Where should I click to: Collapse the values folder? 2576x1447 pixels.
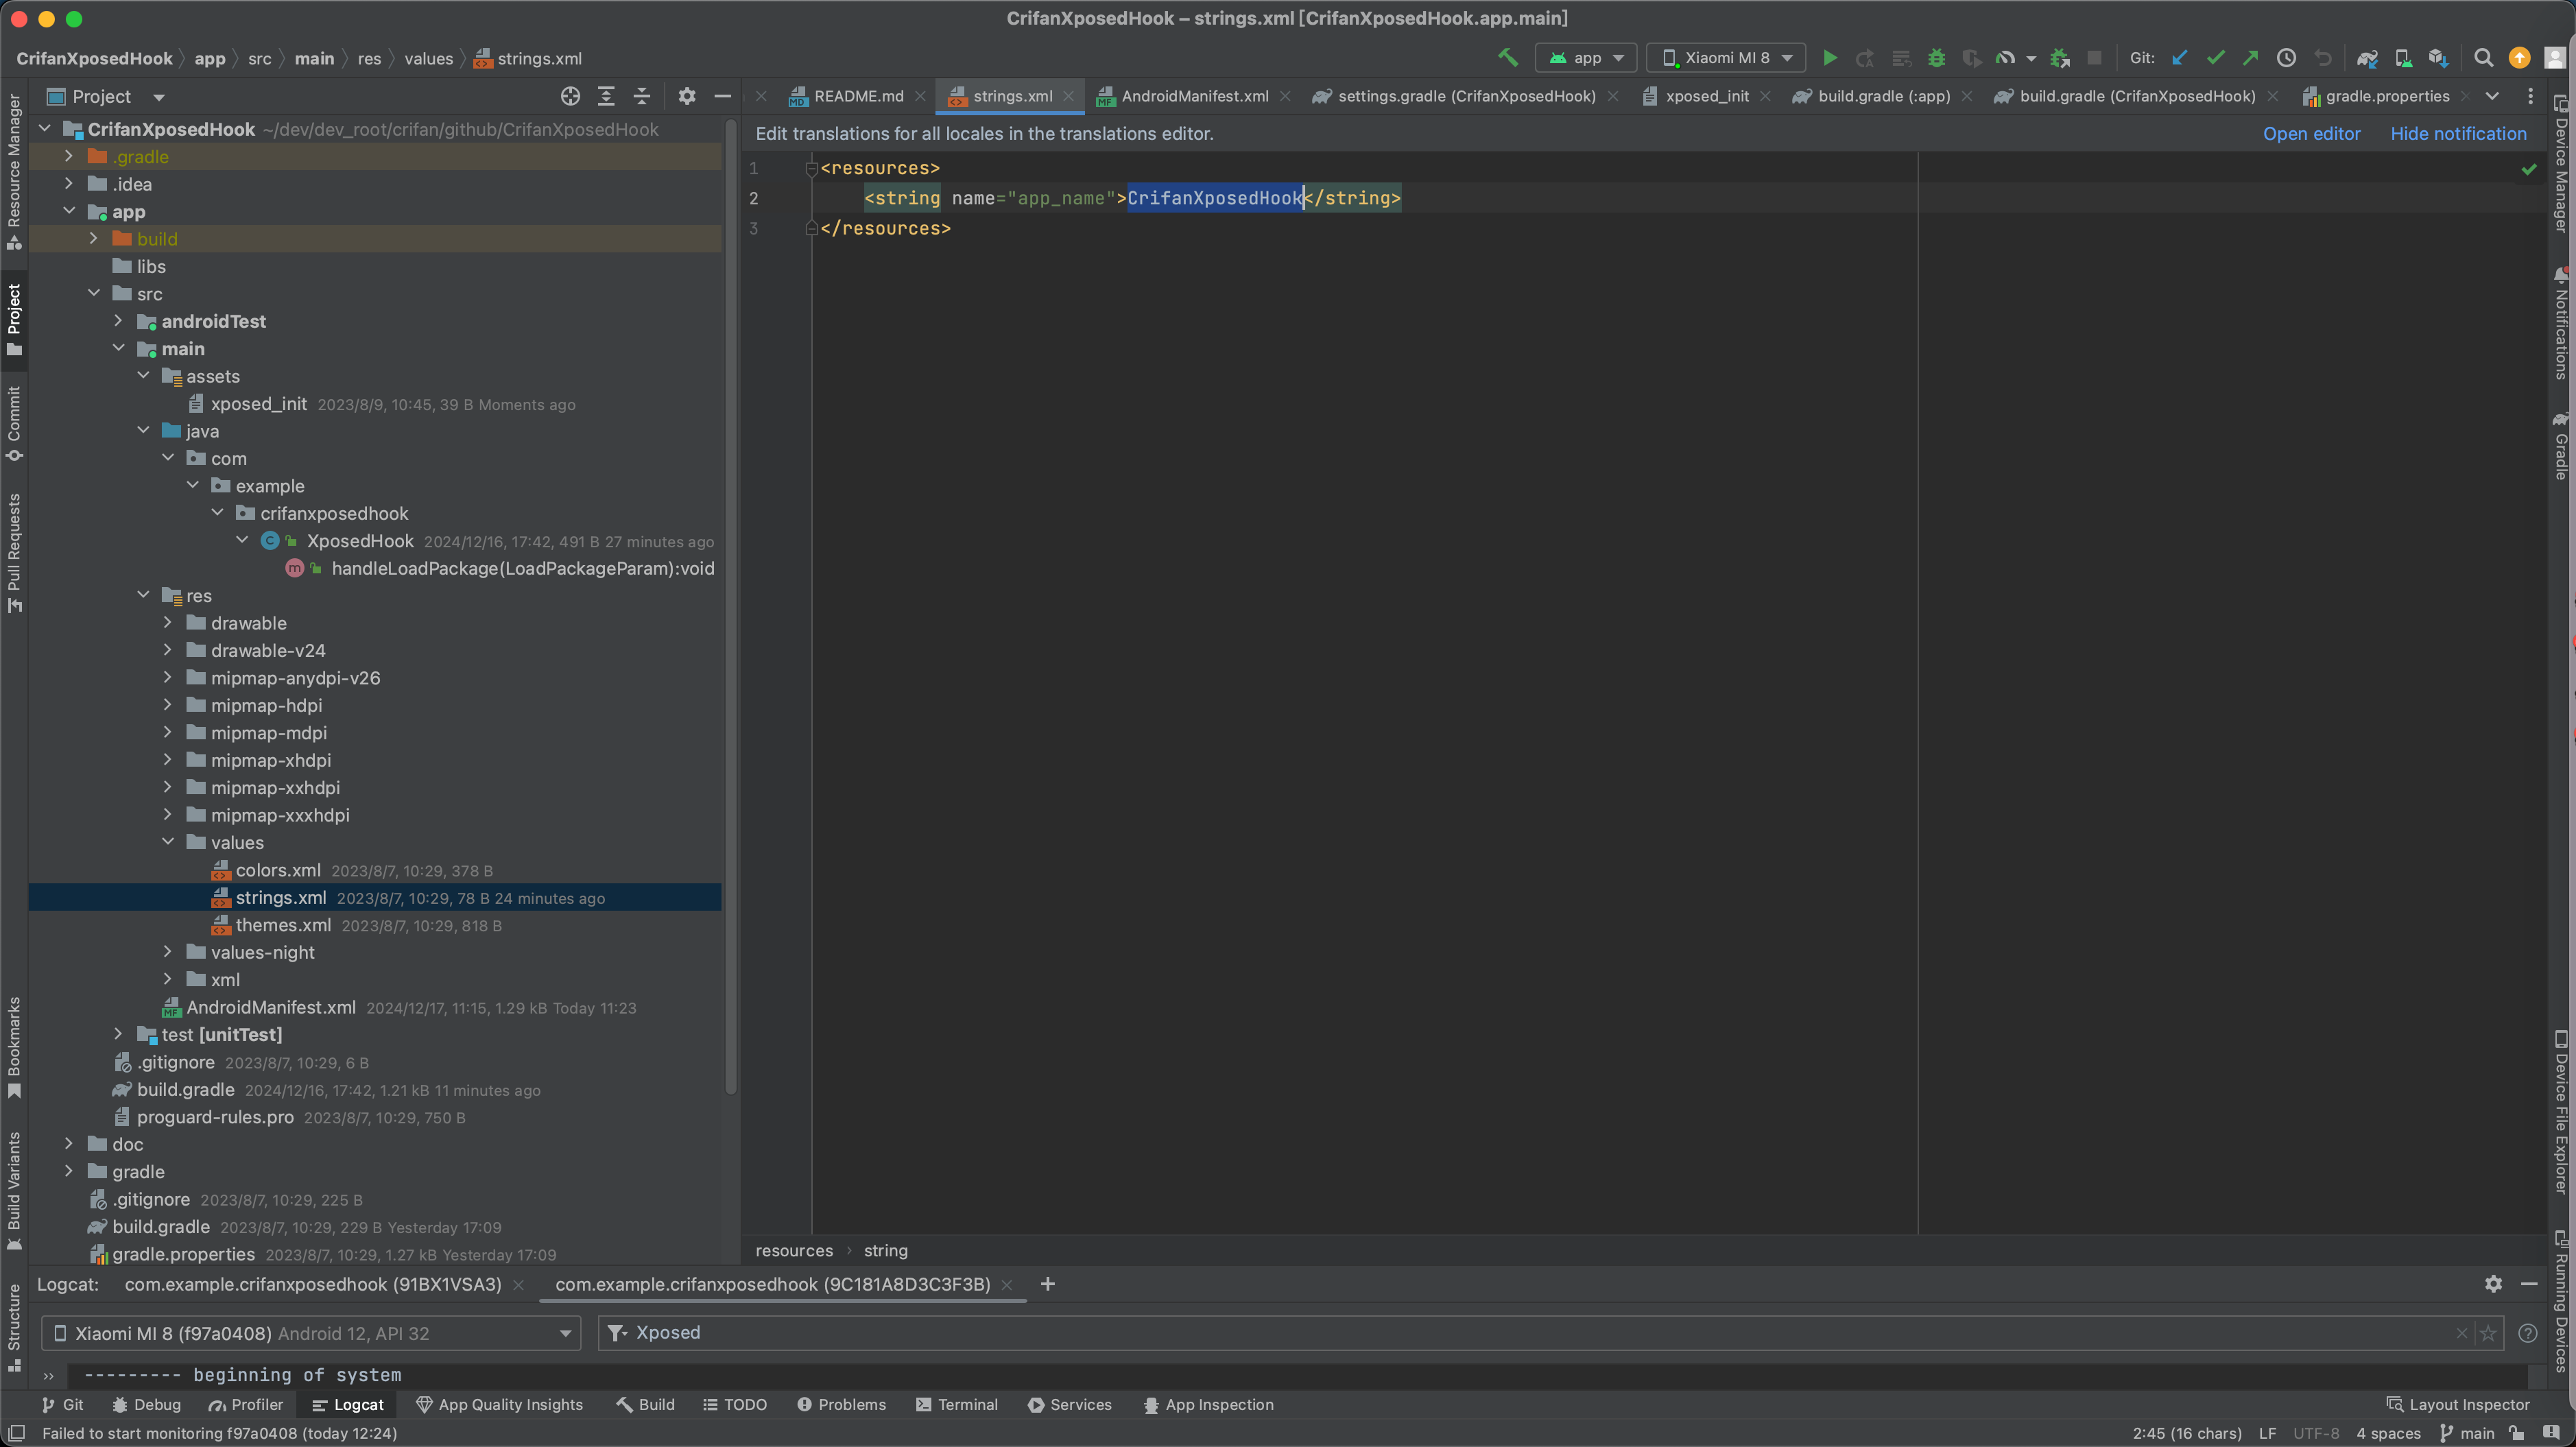(167, 842)
